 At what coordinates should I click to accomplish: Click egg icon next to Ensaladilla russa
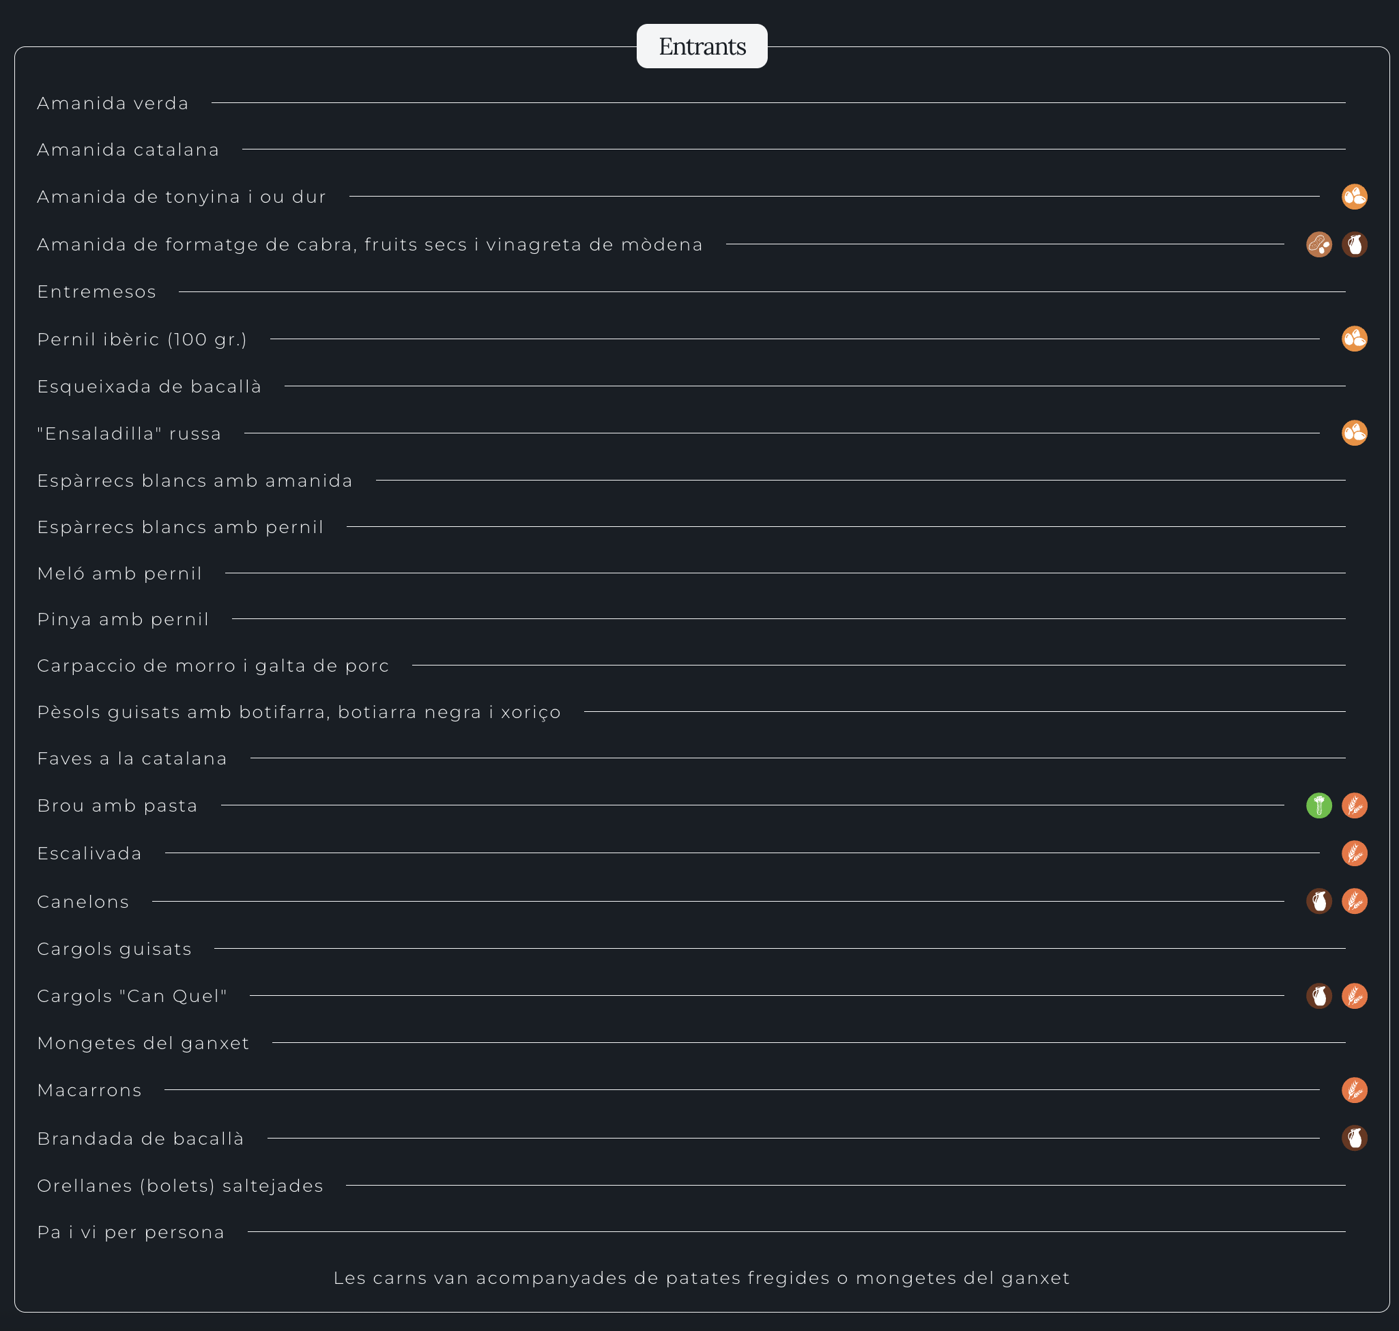1353,433
